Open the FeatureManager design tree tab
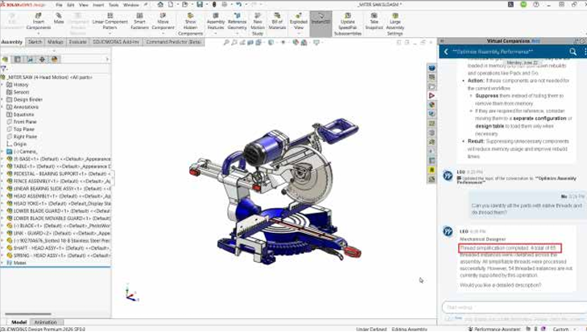587x332 pixels. pyautogui.click(x=6, y=59)
